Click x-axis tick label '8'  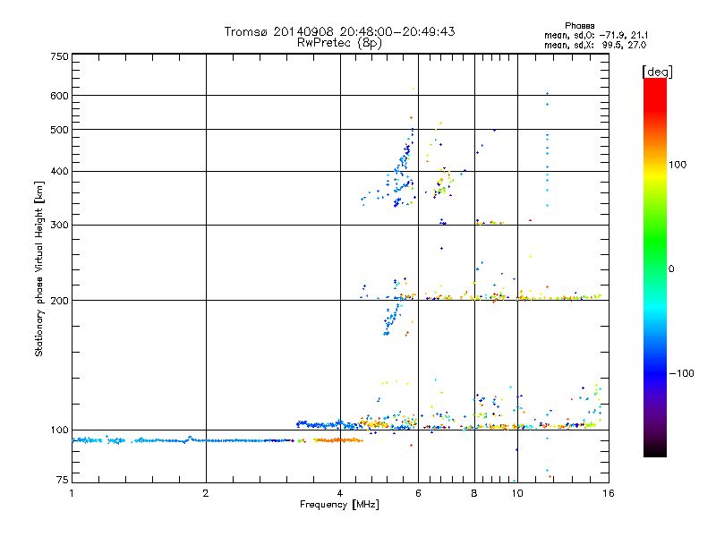(474, 493)
